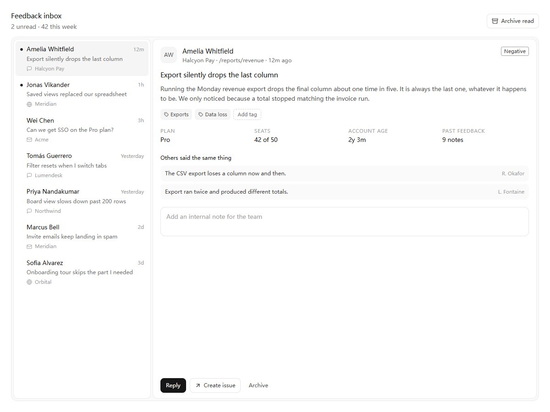The width and height of the screenshot is (550, 412).
Task: Click the tag icon on Data loss chip
Action: click(201, 114)
